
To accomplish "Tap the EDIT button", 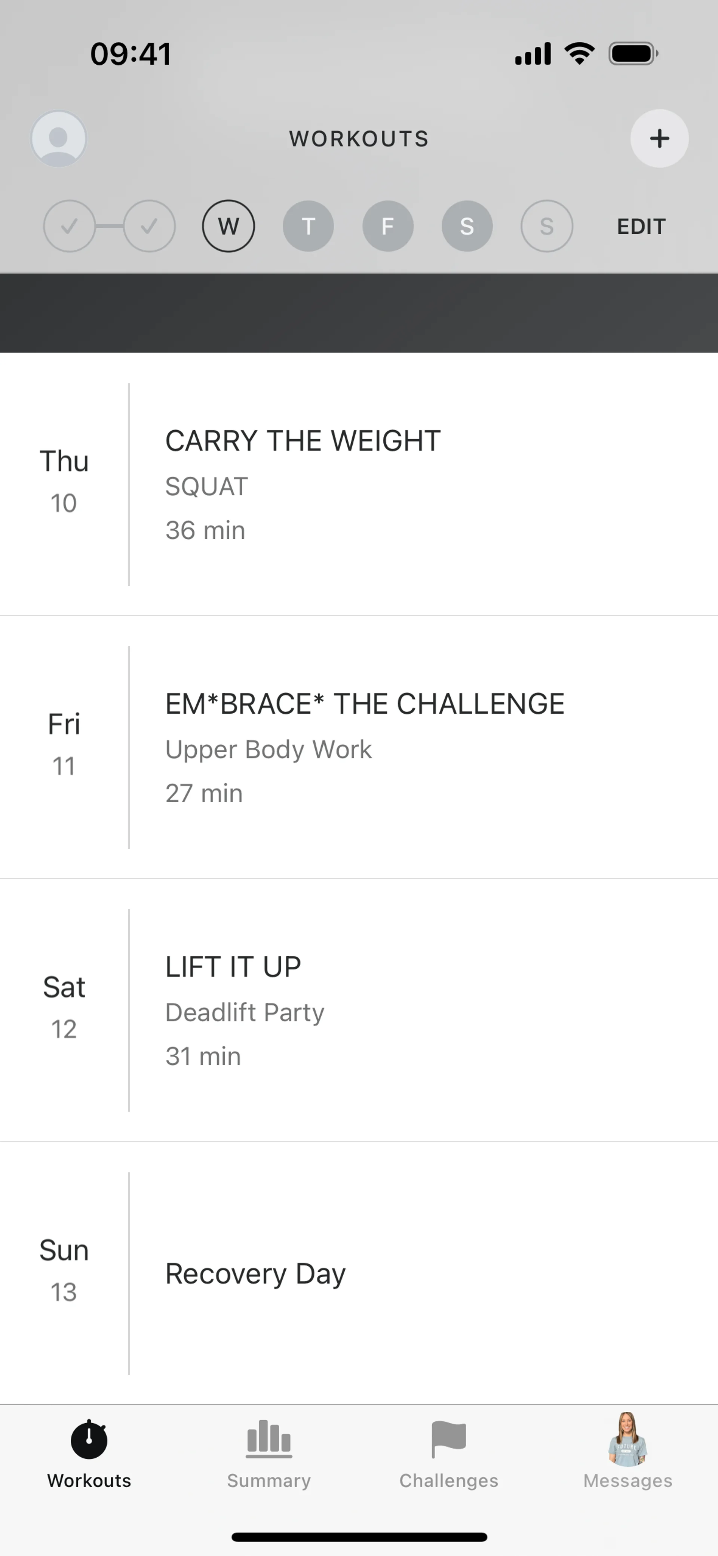I will point(641,227).
